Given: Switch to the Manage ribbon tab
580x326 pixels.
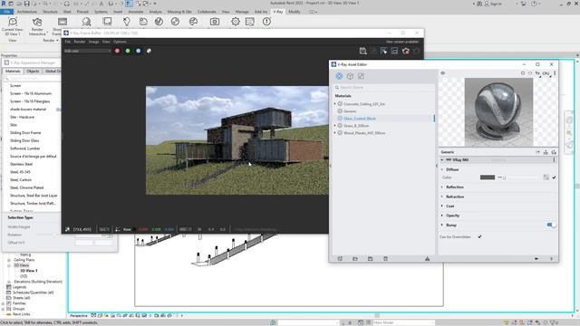Looking at the screenshot, I should pos(242,12).
